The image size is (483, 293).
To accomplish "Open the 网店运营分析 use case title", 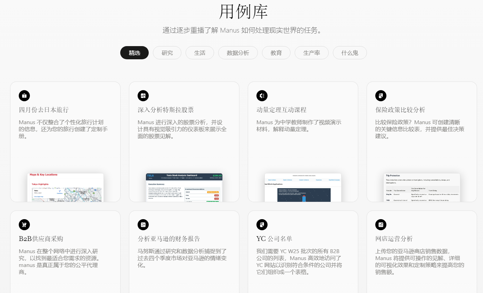I will (394, 239).
